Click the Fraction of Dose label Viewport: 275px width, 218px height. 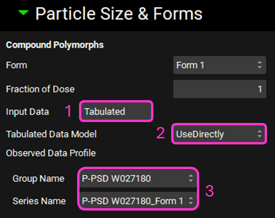40,89
